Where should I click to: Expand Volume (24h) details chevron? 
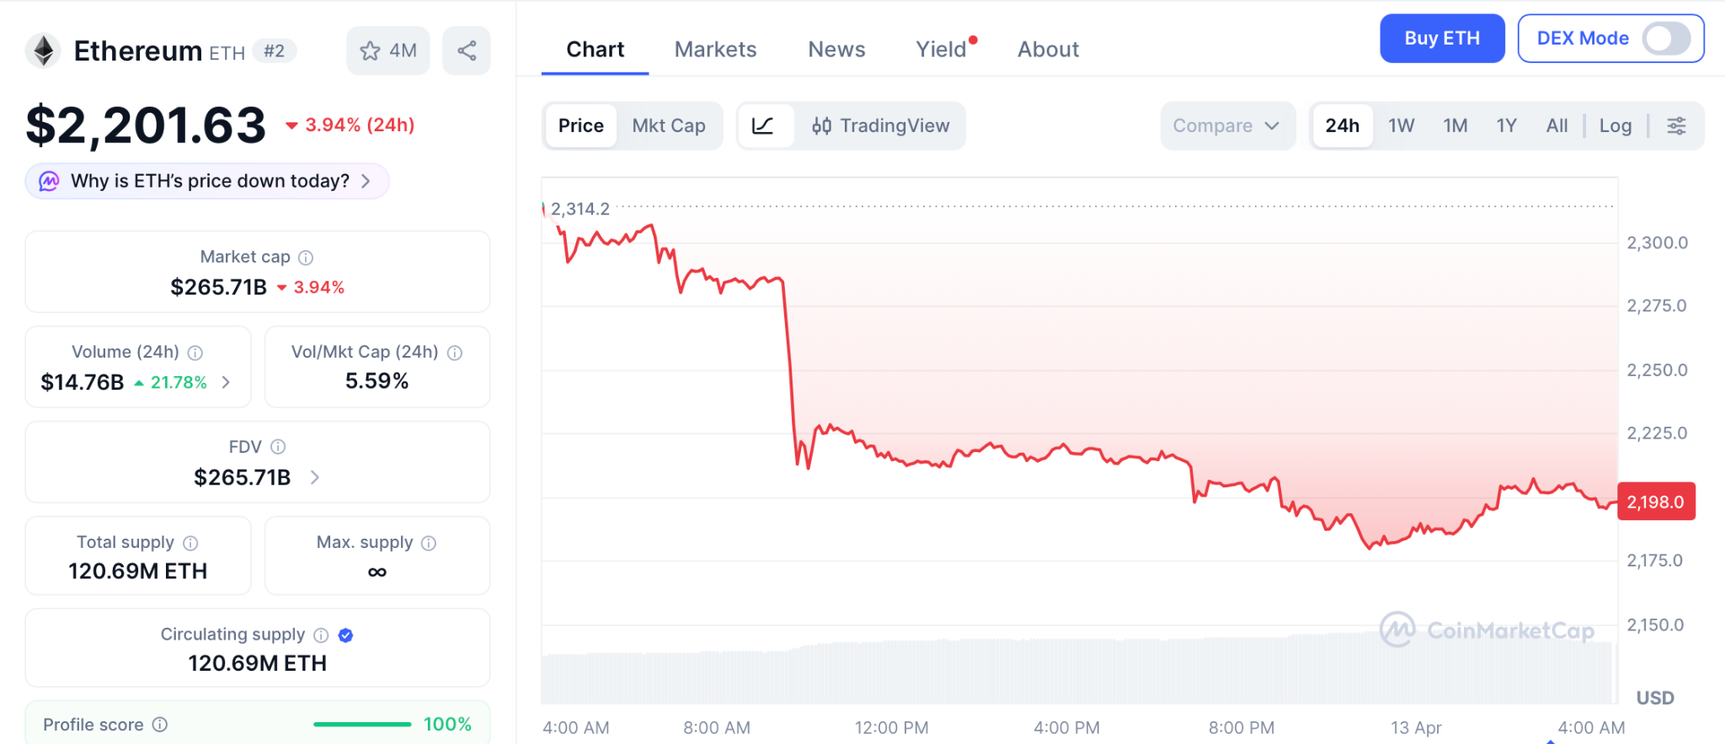point(226,382)
